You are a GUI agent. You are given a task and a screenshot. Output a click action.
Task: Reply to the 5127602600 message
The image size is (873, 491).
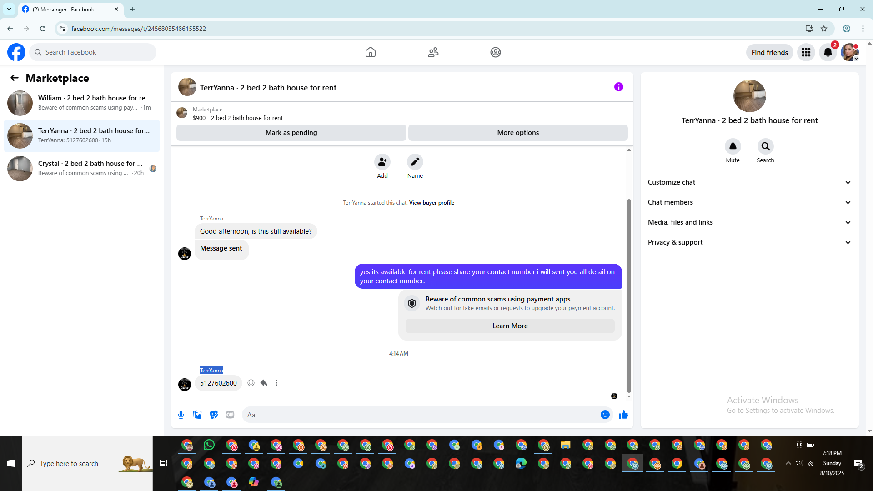click(x=264, y=383)
